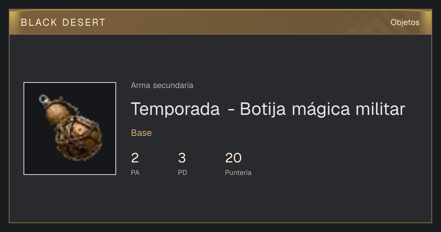Screen dimensions: 441x232
Task: Select the Arma secundaria category label
Action: pos(162,85)
